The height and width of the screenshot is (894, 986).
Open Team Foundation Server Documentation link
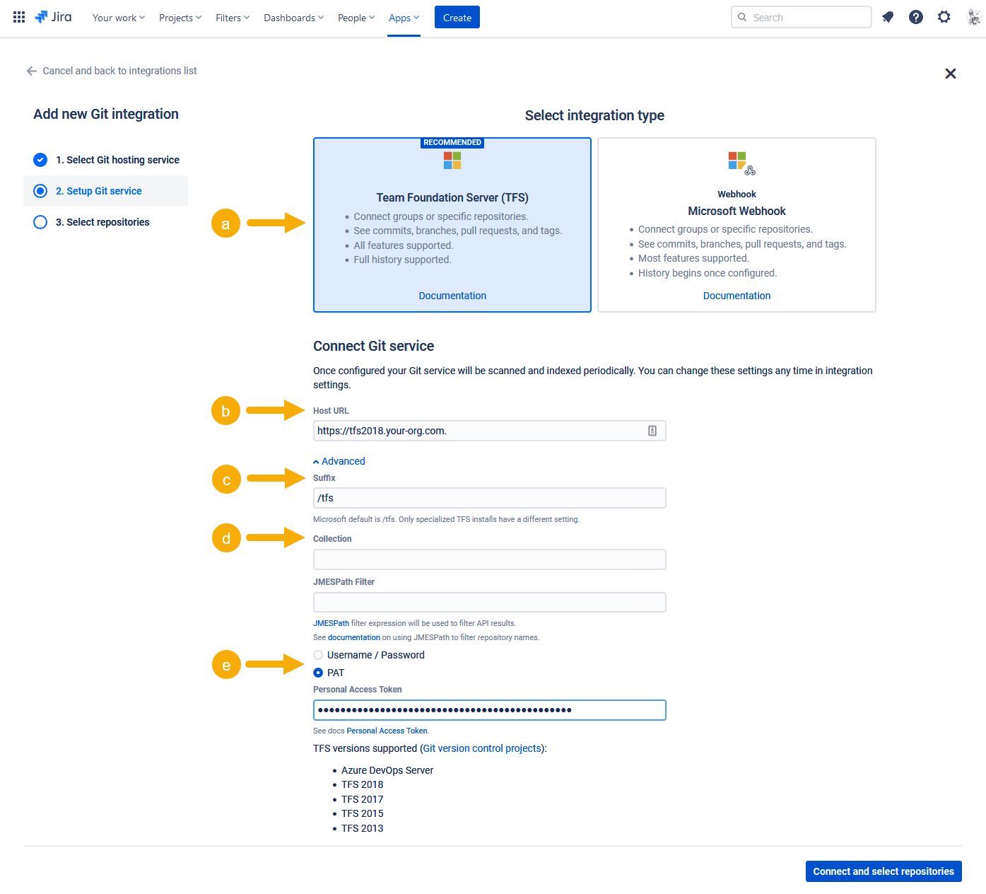(x=452, y=296)
